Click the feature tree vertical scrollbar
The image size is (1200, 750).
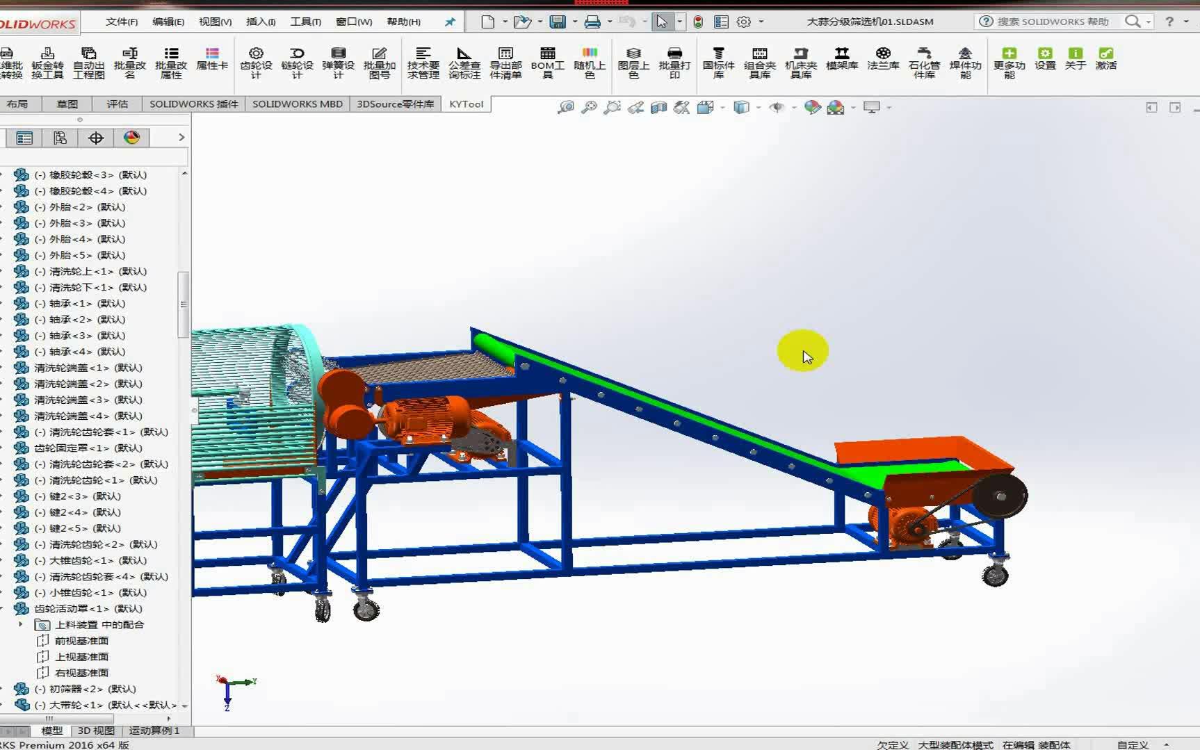(184, 304)
